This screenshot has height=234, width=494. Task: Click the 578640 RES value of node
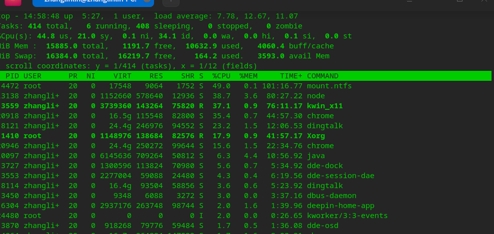point(149,96)
